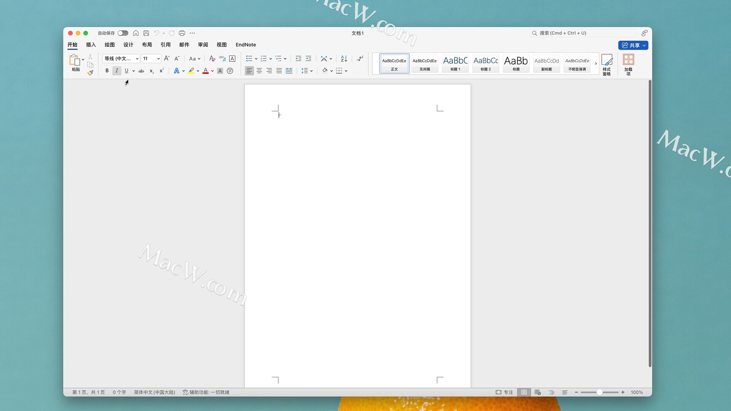Click the Sort A-Z icon

coord(344,59)
